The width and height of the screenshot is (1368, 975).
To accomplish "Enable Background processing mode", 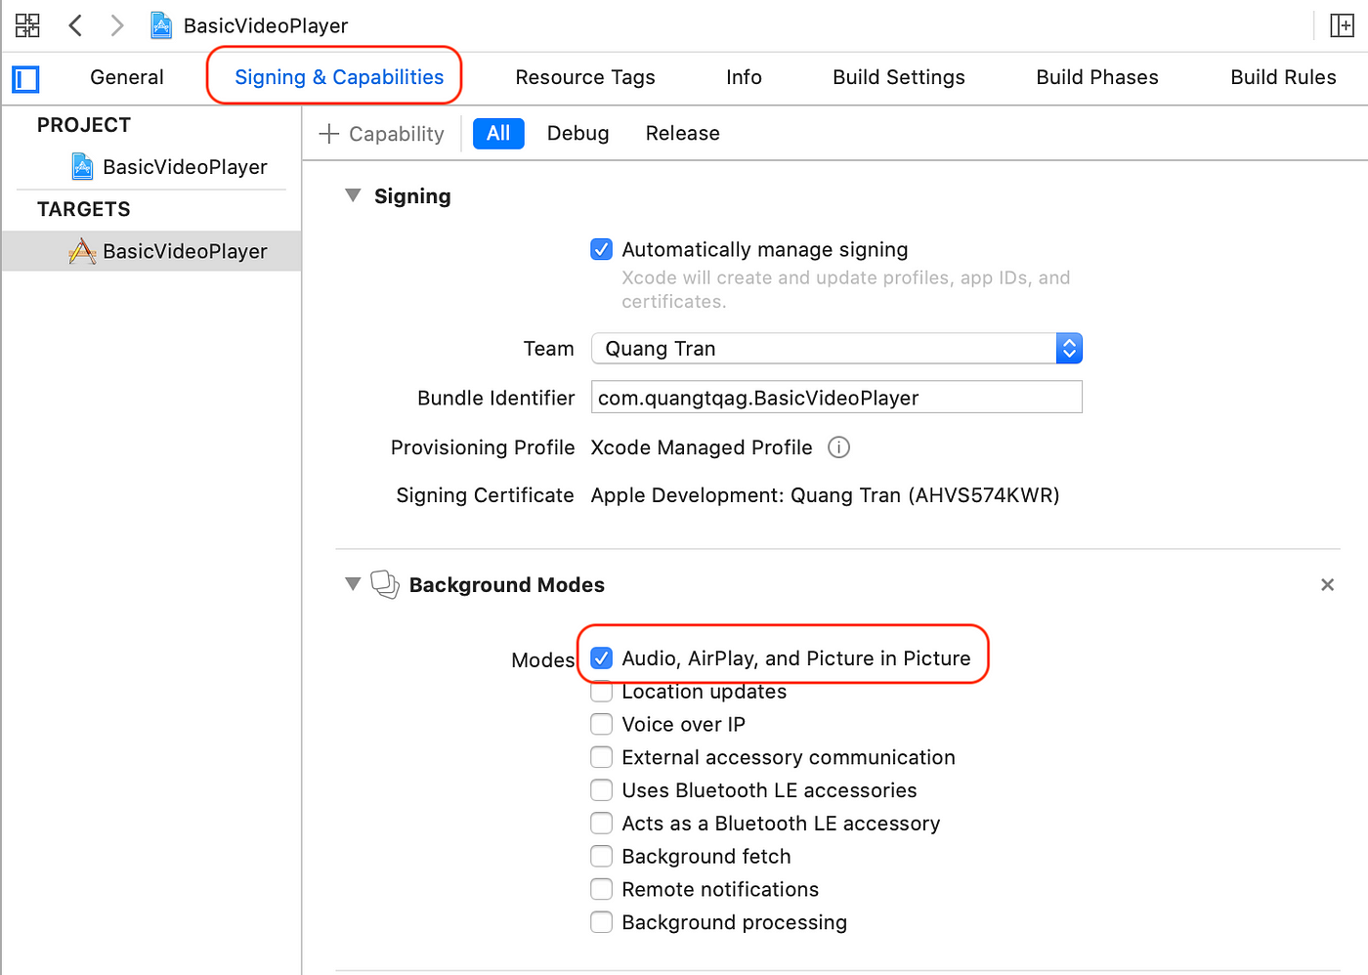I will point(601,923).
